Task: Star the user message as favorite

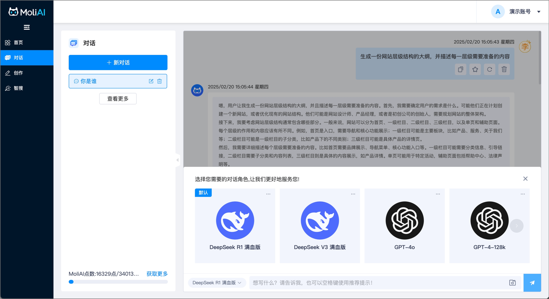Action: click(475, 69)
